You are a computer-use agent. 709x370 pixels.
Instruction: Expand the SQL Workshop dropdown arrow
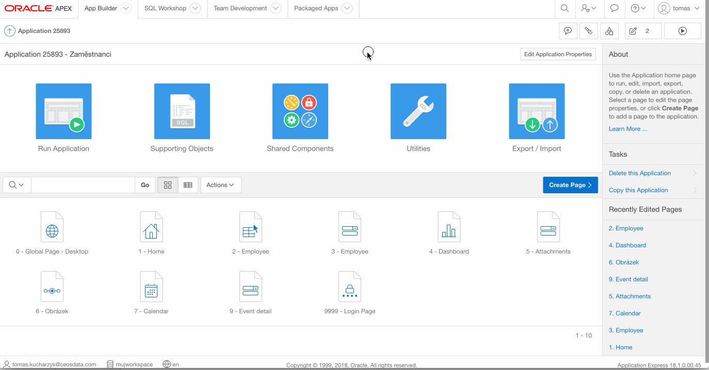(195, 8)
